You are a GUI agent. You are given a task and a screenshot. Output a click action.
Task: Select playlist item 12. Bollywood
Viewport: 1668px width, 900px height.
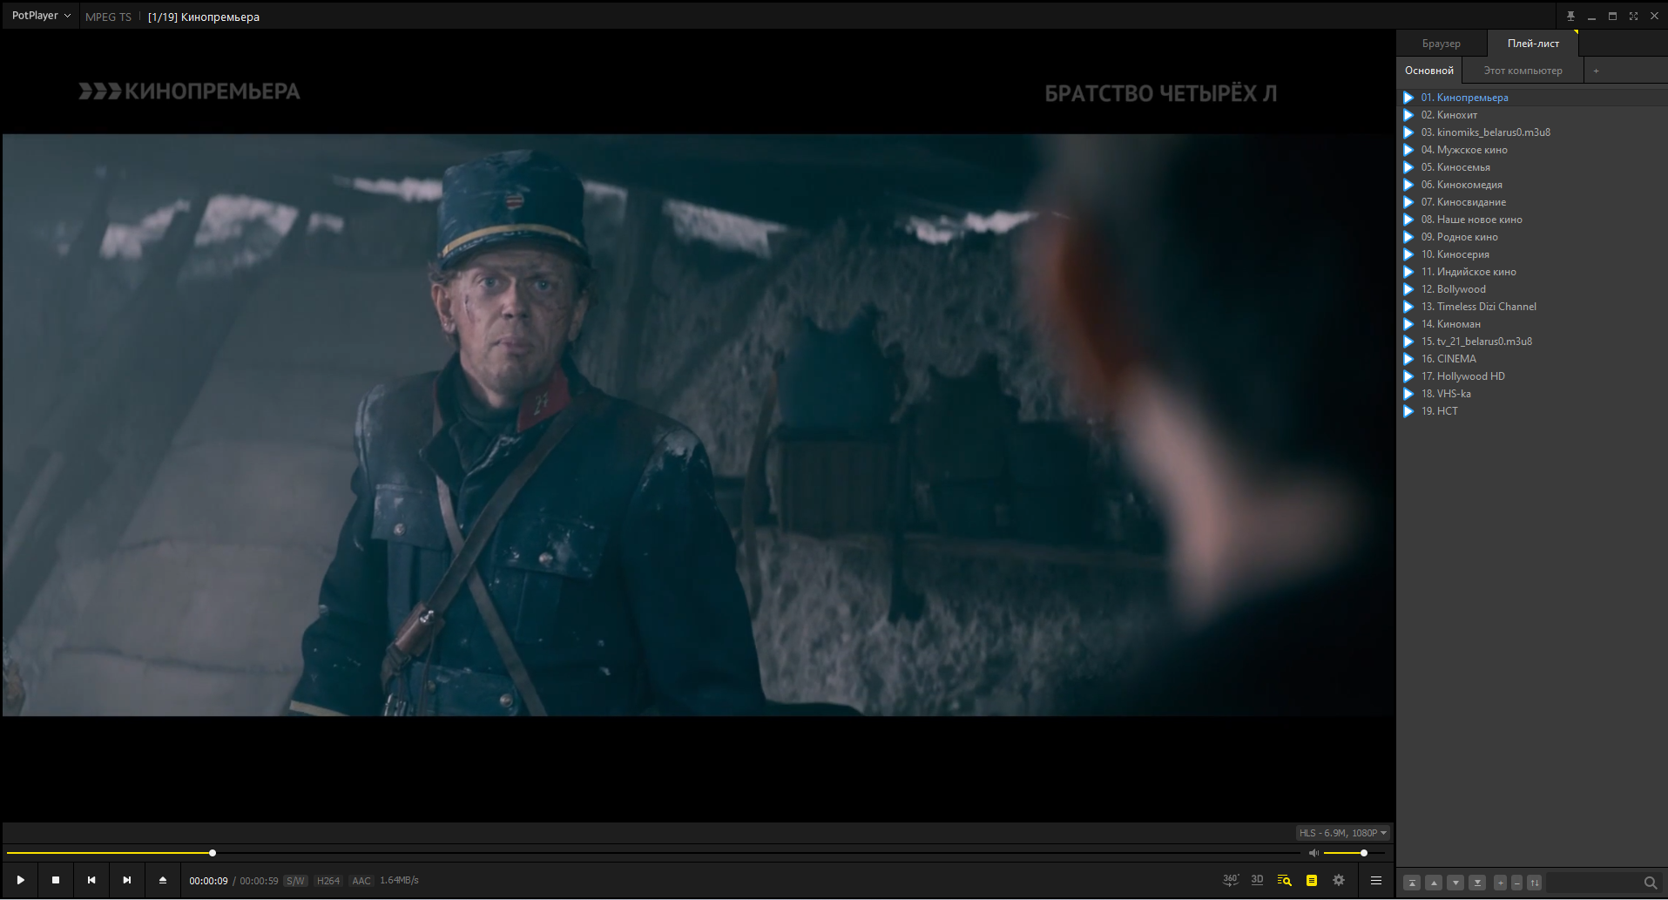point(1533,289)
